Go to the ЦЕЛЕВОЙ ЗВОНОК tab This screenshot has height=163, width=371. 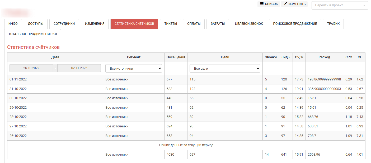249,24
